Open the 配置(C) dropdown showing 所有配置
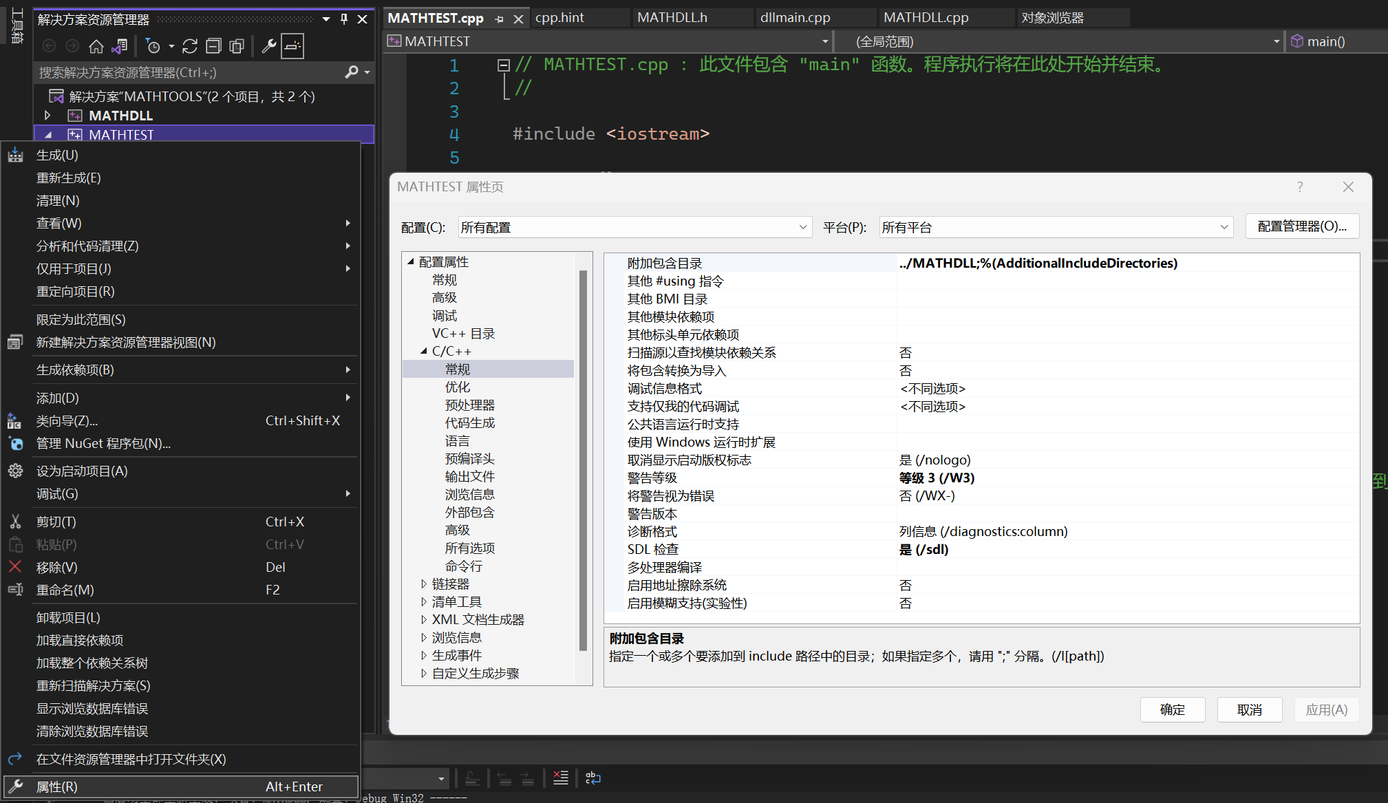1388x803 pixels. [634, 227]
